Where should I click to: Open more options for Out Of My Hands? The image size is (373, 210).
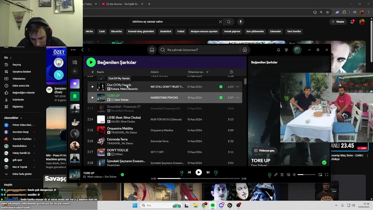[237, 87]
